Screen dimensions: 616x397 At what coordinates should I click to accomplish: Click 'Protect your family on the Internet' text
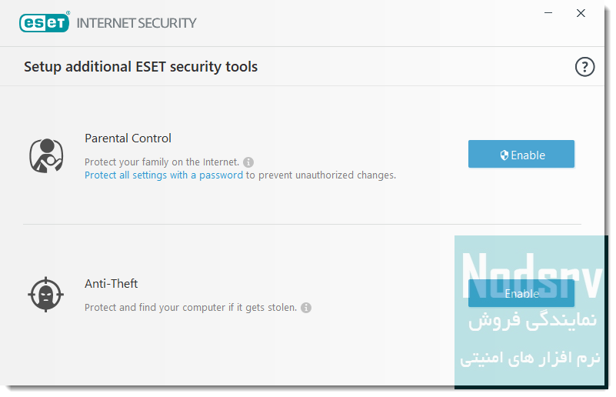pos(161,162)
